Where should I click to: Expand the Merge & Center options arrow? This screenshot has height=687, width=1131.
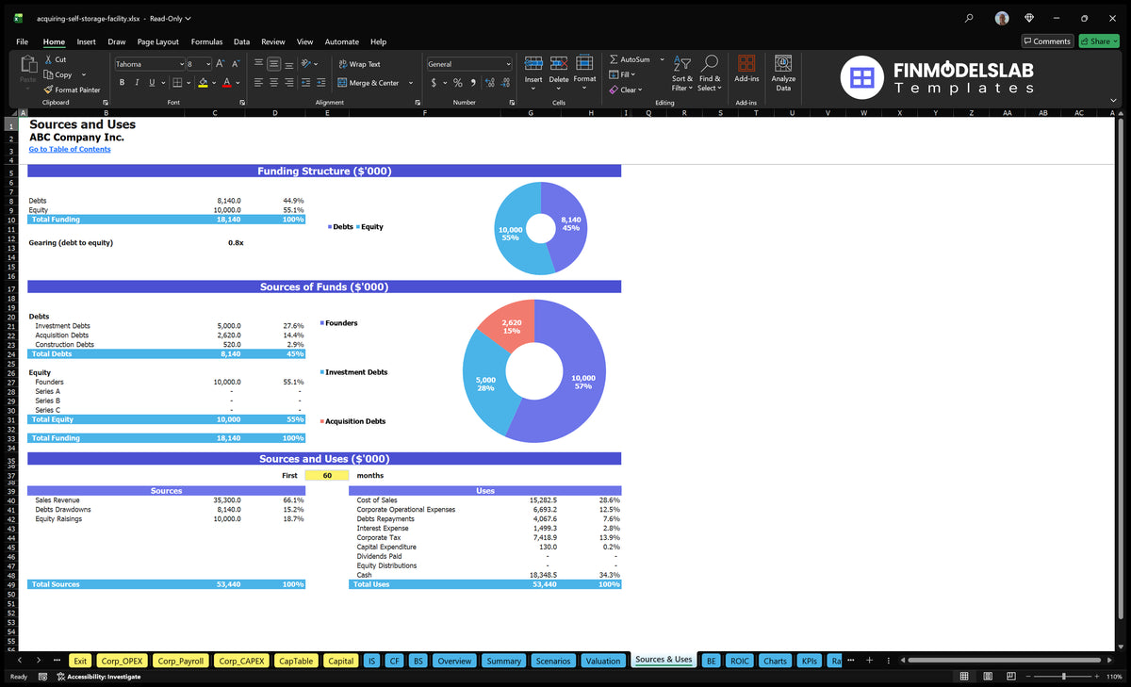[x=411, y=83]
